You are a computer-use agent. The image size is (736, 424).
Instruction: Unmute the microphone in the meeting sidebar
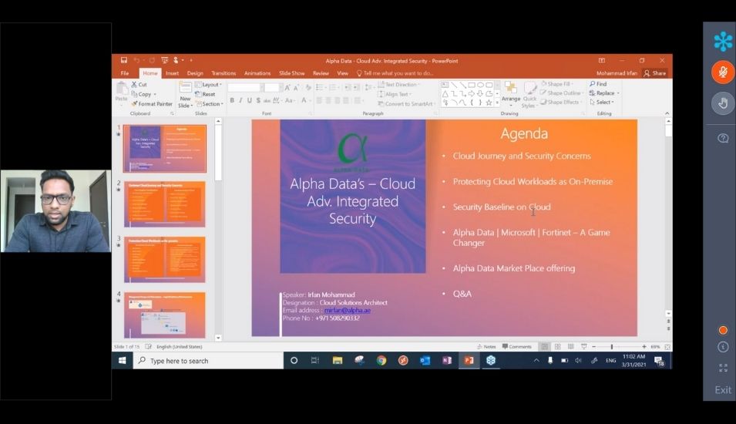(x=723, y=72)
